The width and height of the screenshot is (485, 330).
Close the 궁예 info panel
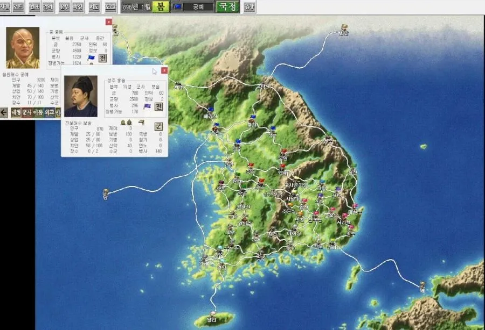(108, 22)
